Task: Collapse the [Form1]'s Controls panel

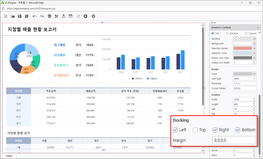Action: (258, 28)
